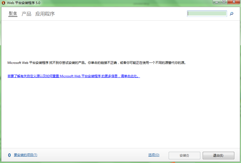Open 选项 settings link
The height and width of the screenshot is (163, 241).
click(154, 155)
